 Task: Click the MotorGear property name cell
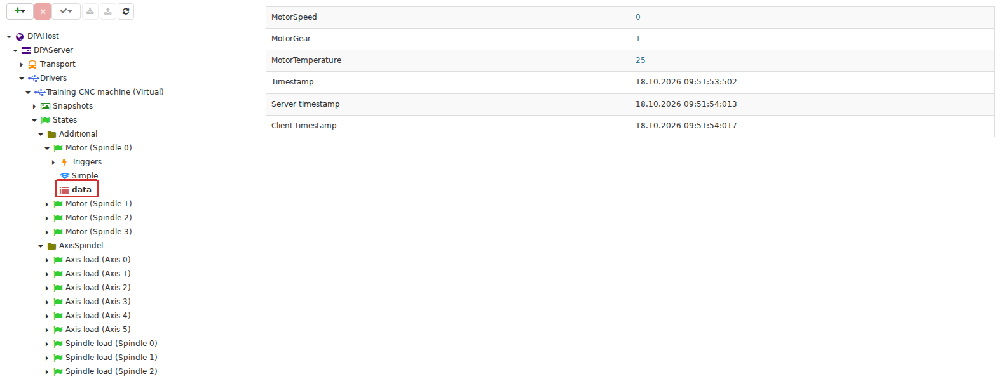point(448,39)
